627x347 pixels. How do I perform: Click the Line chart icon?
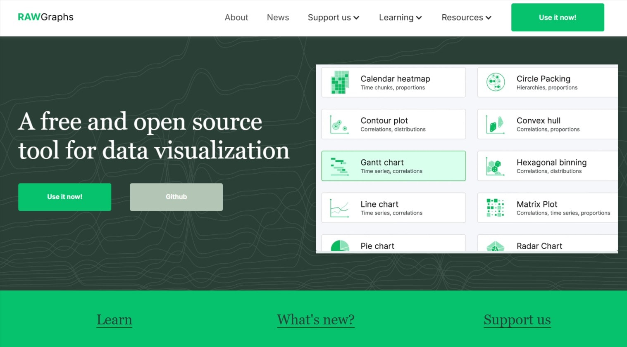point(340,208)
